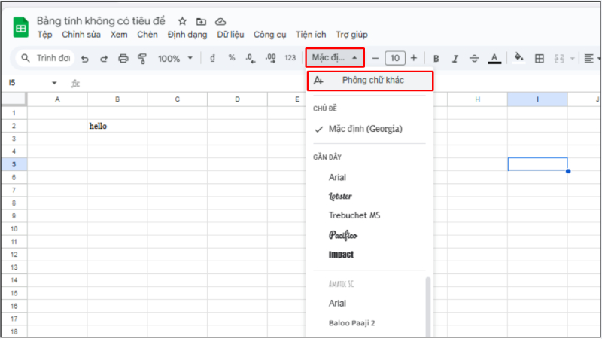Image resolution: width=602 pixels, height=339 pixels.
Task: Open the fill color bucket
Action: tap(519, 58)
